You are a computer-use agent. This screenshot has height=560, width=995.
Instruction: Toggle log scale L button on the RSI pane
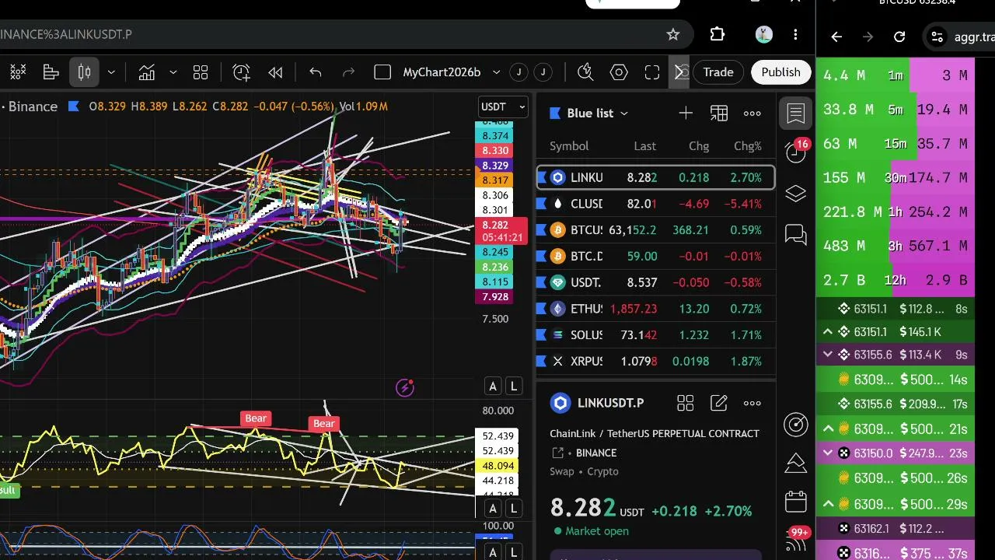[514, 509]
